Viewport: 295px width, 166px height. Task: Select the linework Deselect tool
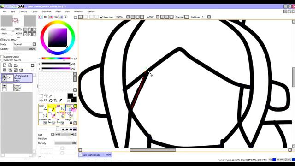pos(43,121)
